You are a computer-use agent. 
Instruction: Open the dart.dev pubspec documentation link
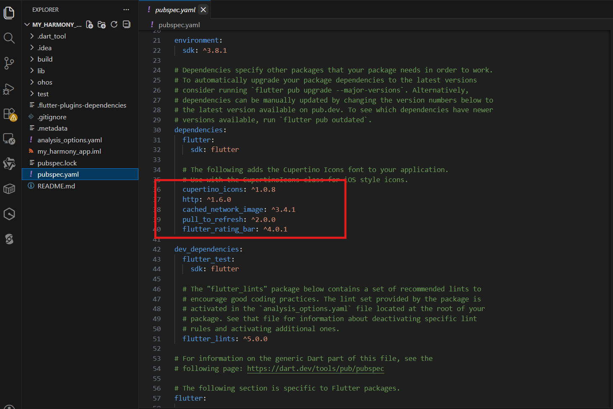pyautogui.click(x=315, y=368)
